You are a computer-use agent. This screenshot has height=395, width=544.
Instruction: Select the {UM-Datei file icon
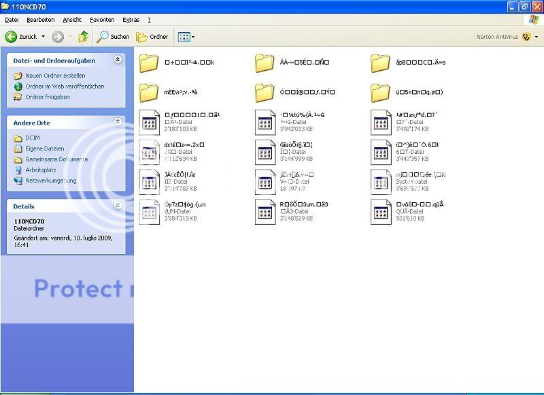(x=150, y=212)
